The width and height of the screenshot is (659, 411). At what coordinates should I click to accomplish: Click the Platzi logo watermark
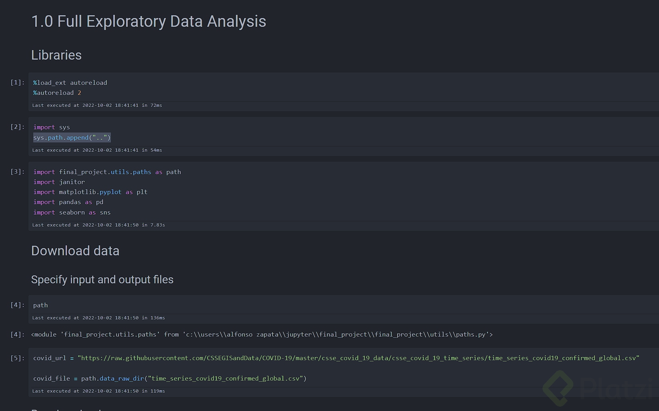[x=599, y=387]
